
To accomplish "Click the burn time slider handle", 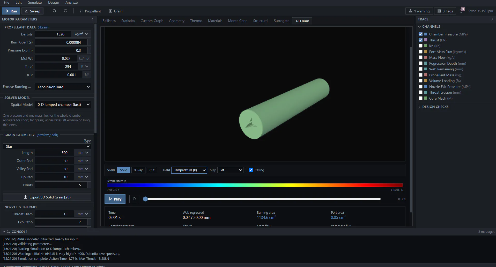I will (x=145, y=199).
